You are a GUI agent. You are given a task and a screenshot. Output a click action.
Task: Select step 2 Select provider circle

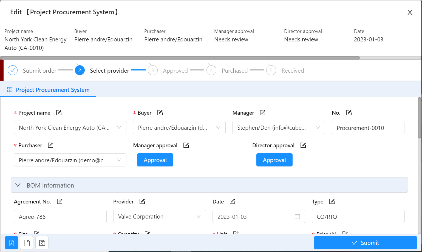click(80, 70)
